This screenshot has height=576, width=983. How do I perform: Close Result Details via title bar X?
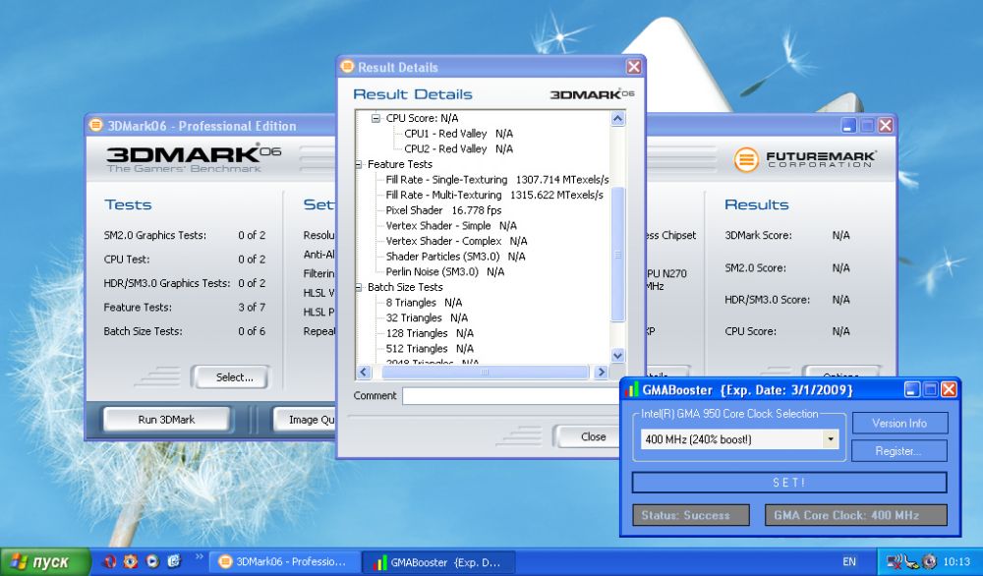pyautogui.click(x=634, y=67)
